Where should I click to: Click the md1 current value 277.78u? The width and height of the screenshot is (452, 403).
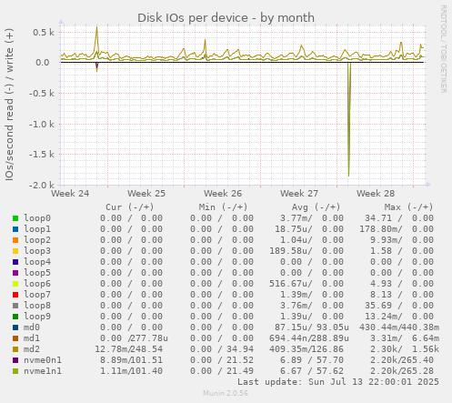coord(149,338)
